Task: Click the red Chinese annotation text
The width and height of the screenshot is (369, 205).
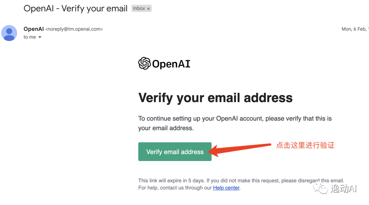Action: click(305, 145)
